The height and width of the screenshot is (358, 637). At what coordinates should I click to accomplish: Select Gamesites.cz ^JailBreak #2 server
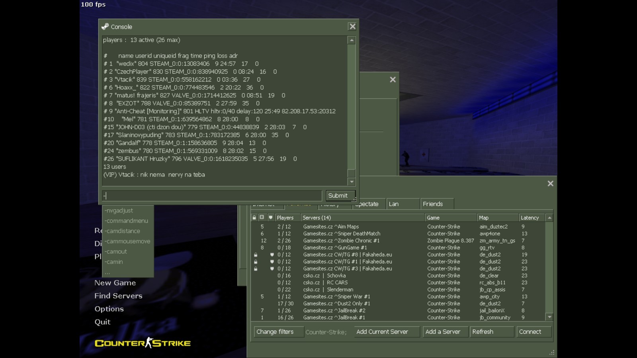pyautogui.click(x=398, y=311)
